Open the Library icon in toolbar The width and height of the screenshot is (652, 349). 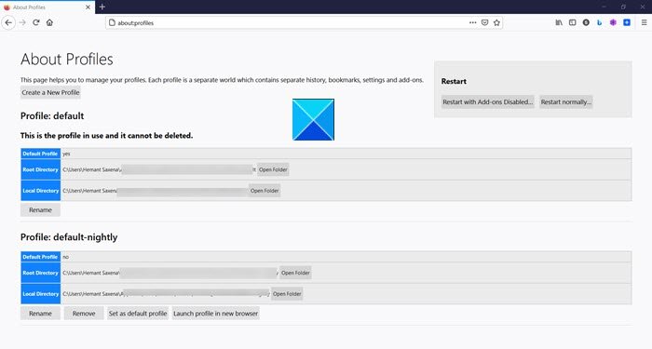[x=559, y=22]
